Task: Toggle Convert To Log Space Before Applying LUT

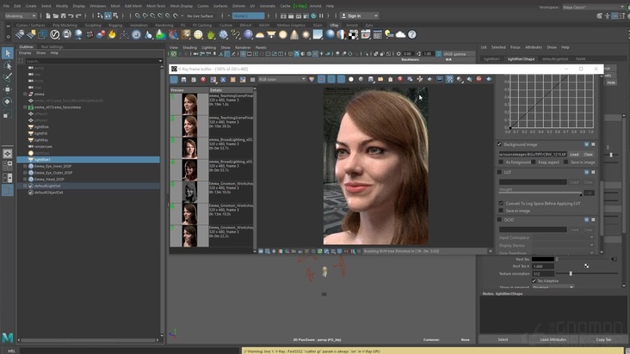Action: click(501, 204)
